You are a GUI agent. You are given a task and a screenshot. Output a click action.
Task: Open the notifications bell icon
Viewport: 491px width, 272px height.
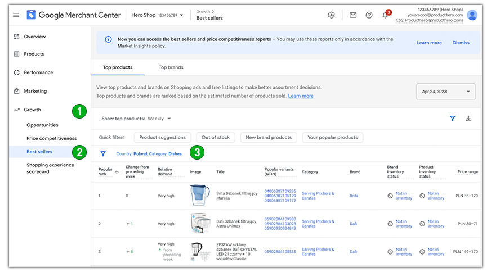(386, 15)
